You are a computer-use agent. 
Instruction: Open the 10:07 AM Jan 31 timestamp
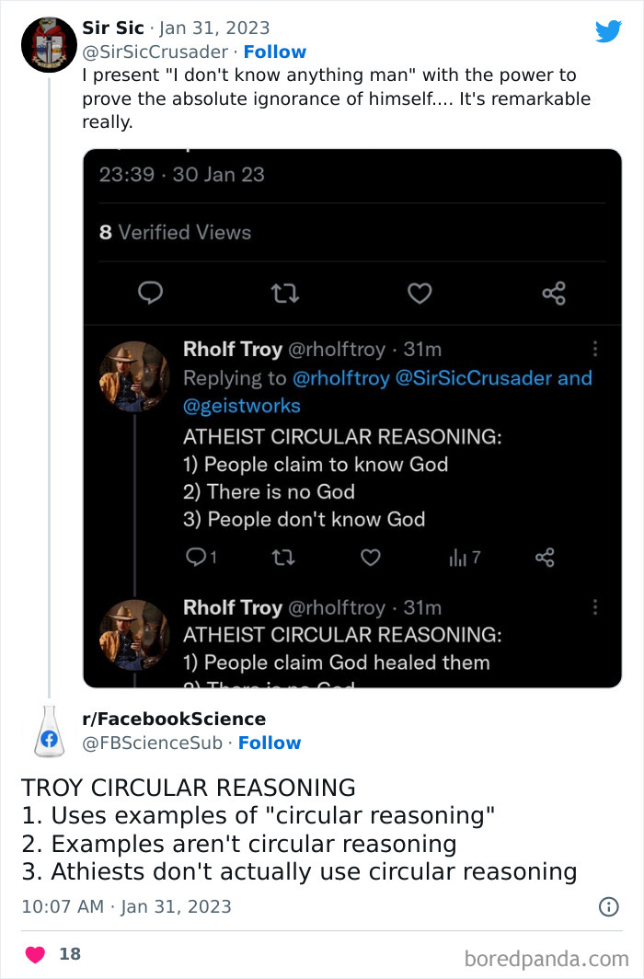[x=126, y=906]
